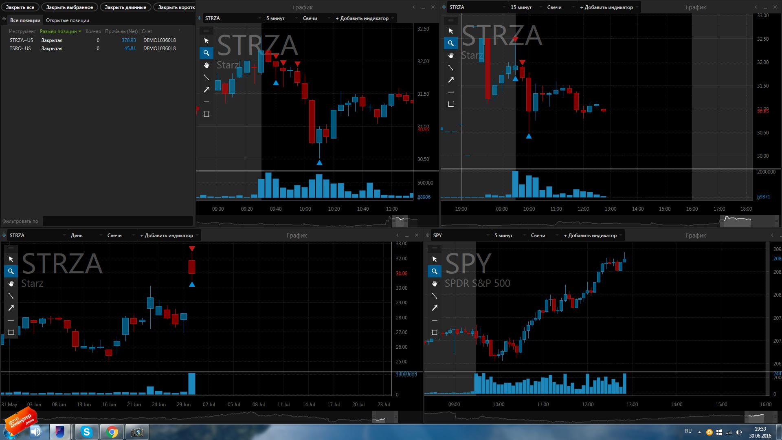The height and width of the screenshot is (440, 782).
Task: Switch to Открытые позиции tab
Action: (x=67, y=20)
